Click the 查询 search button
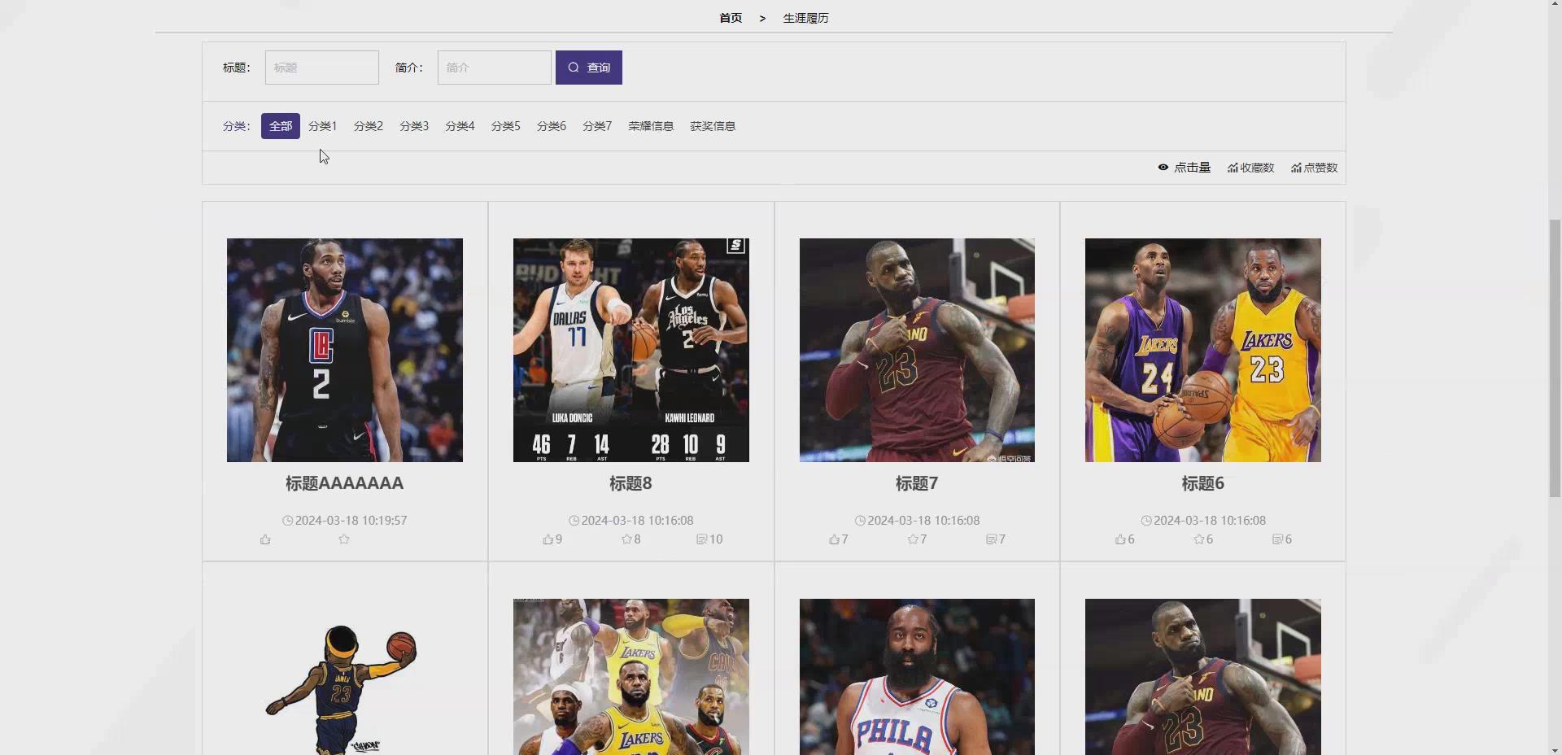 pyautogui.click(x=589, y=68)
